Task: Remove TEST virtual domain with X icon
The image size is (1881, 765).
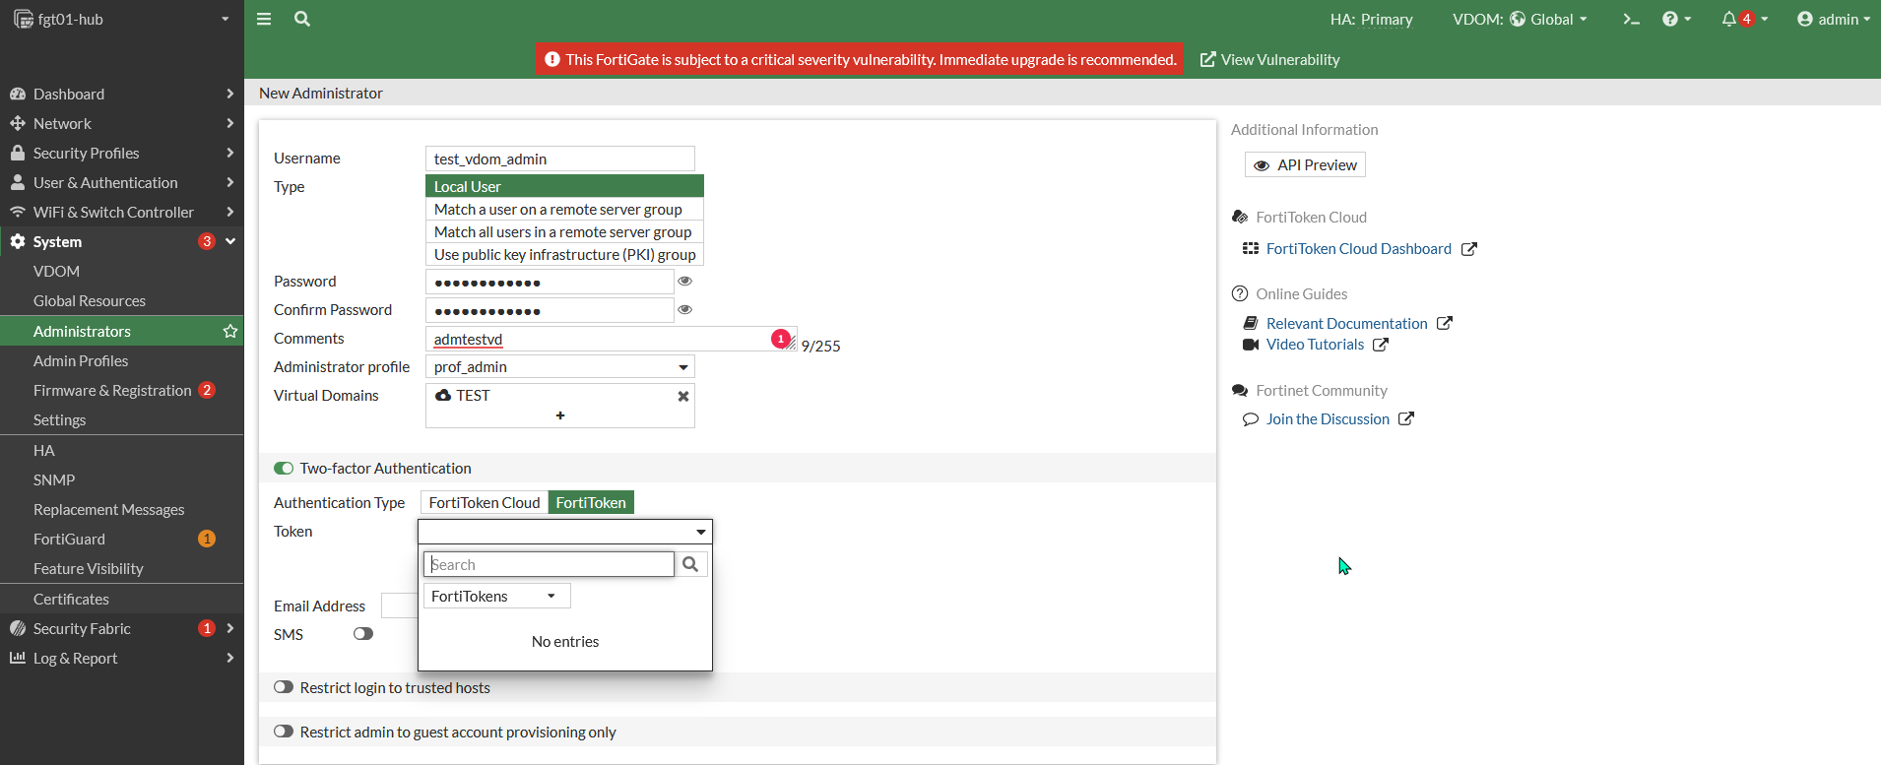Action: 682,396
